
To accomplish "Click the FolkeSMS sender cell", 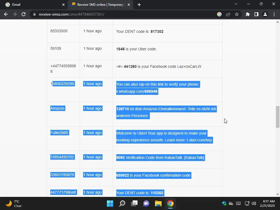I will [x=59, y=133].
